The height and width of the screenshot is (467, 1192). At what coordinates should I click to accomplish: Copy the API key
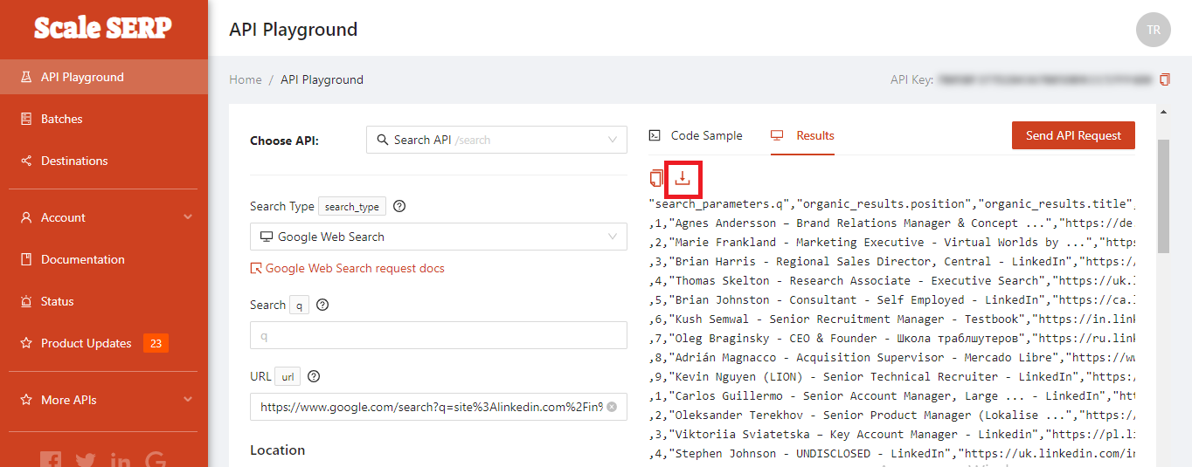tap(1165, 79)
